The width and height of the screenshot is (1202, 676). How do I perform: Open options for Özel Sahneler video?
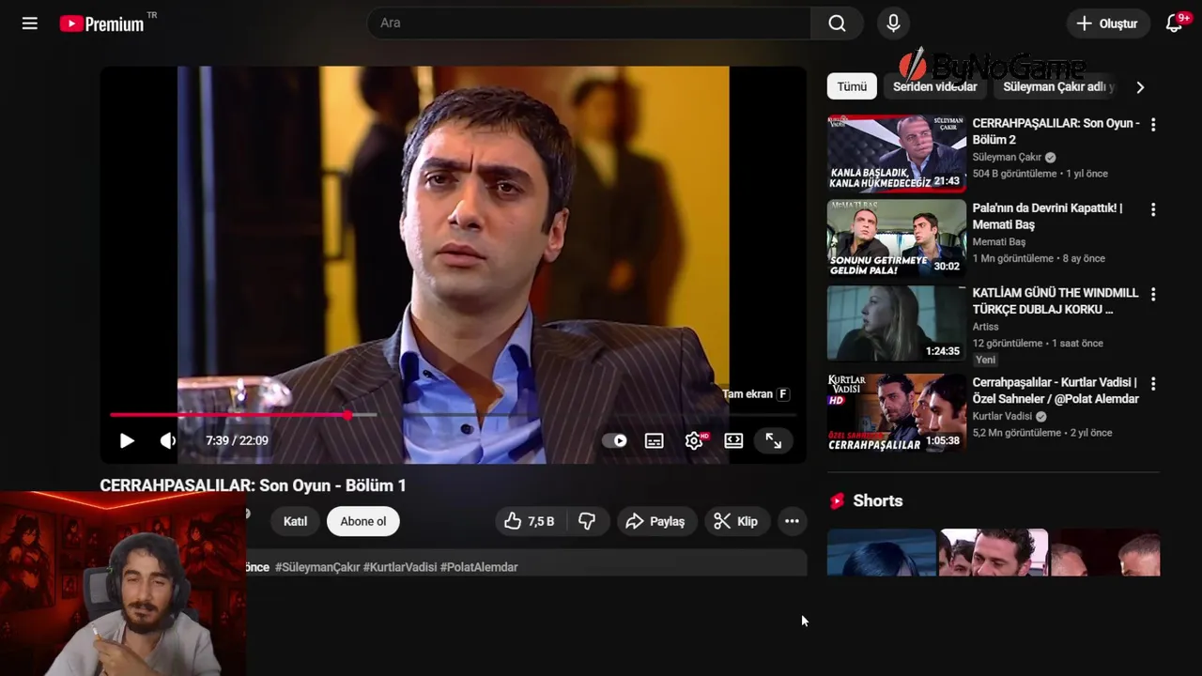point(1153,384)
